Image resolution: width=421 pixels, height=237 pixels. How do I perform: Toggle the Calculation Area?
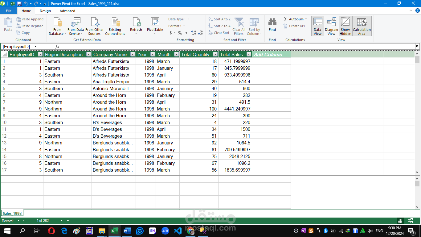[362, 26]
